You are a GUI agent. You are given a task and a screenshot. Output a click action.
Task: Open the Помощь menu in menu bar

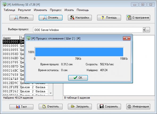82,10
